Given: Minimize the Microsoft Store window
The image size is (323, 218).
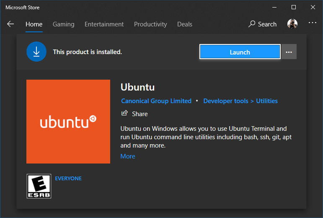Looking at the screenshot, I should coord(274,8).
